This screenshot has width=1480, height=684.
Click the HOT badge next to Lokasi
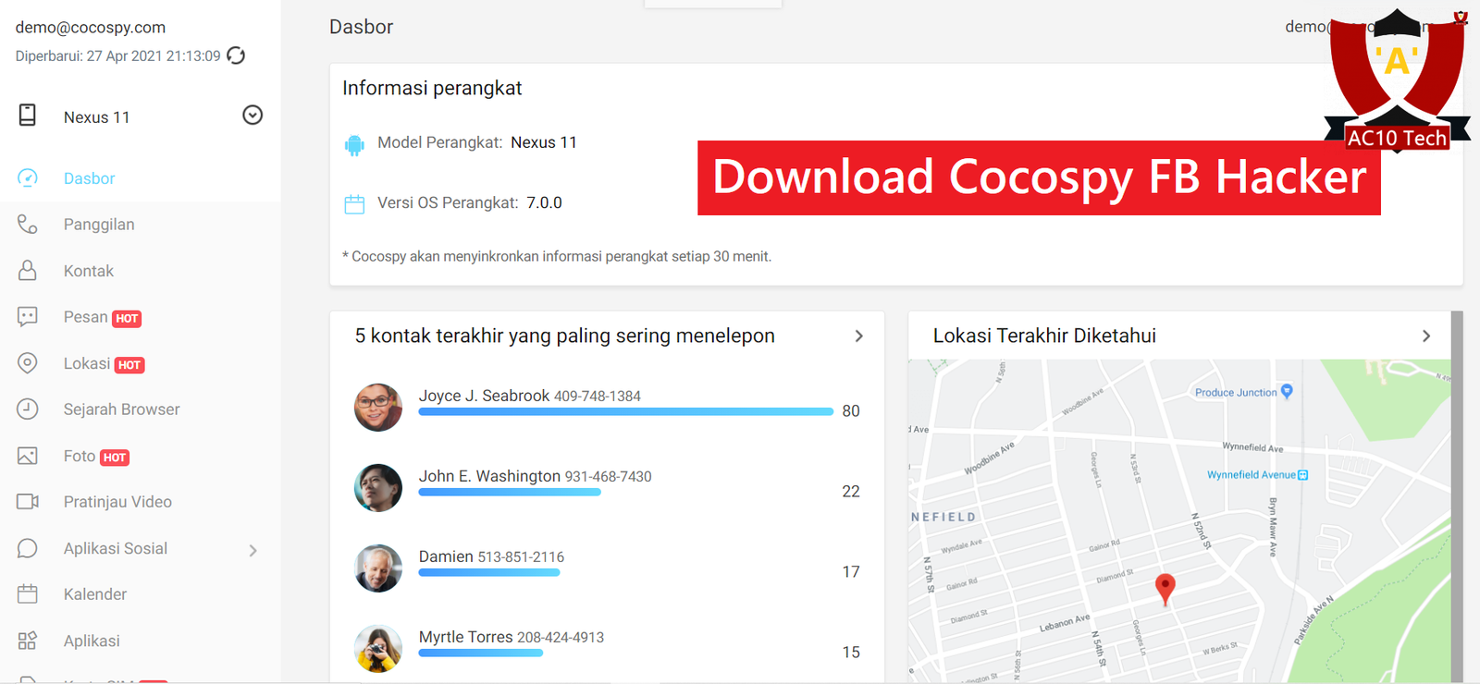(129, 365)
